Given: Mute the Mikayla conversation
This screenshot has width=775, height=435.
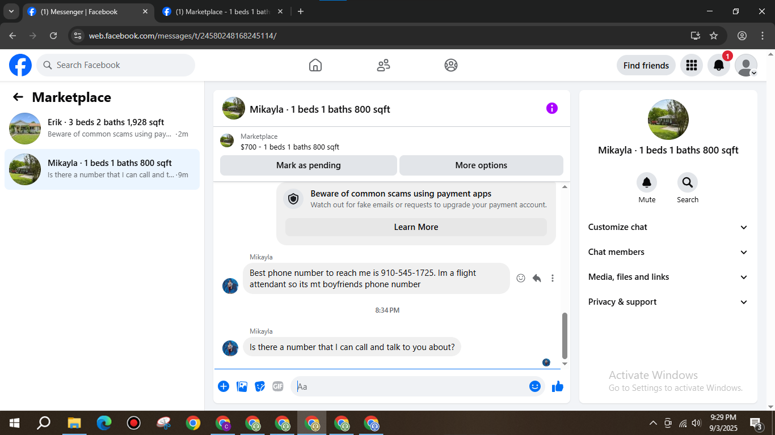Looking at the screenshot, I should [647, 182].
